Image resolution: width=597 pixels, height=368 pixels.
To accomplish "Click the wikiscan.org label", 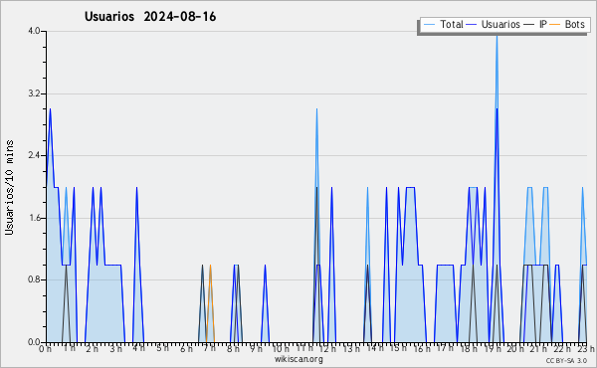I will [298, 359].
